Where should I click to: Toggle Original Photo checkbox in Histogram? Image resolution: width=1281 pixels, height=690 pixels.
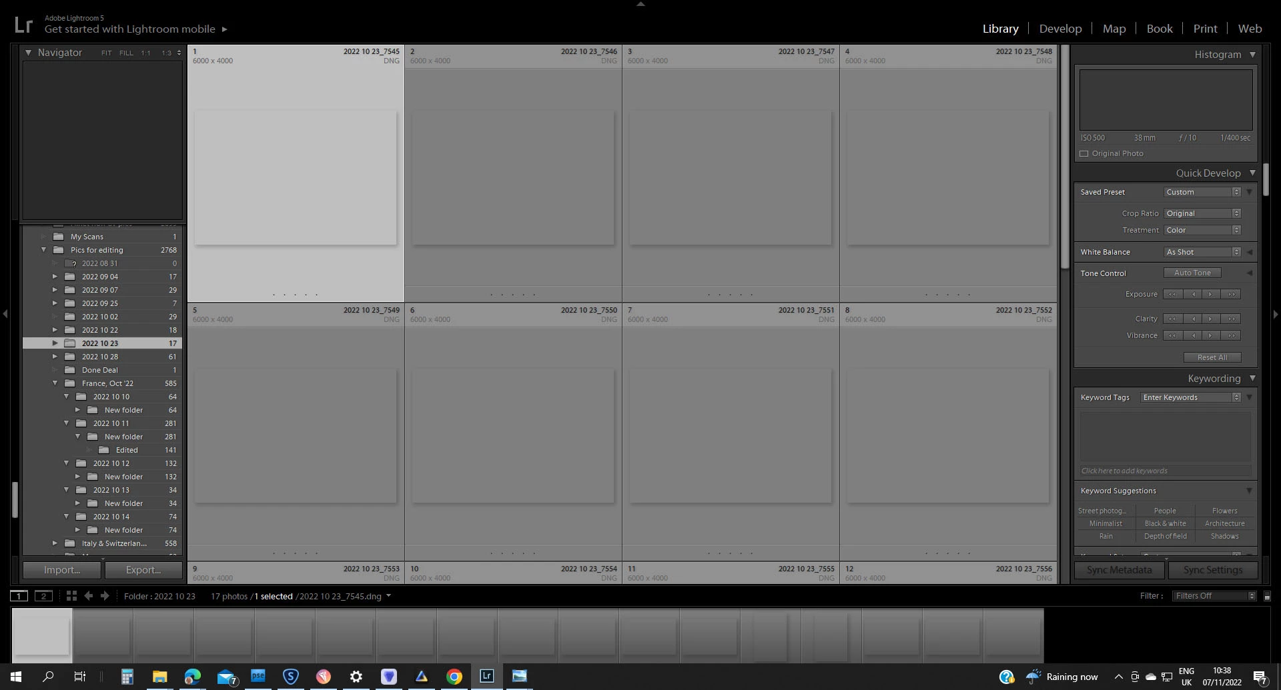pyautogui.click(x=1084, y=153)
